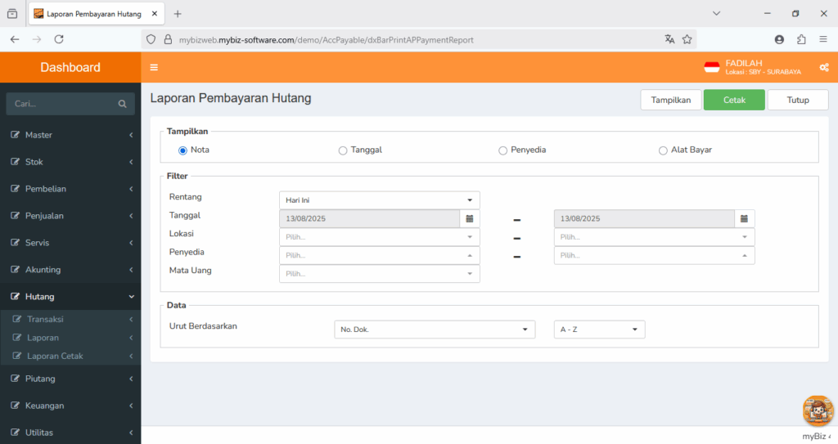Click the search magnifier icon in sidebar

coord(123,104)
